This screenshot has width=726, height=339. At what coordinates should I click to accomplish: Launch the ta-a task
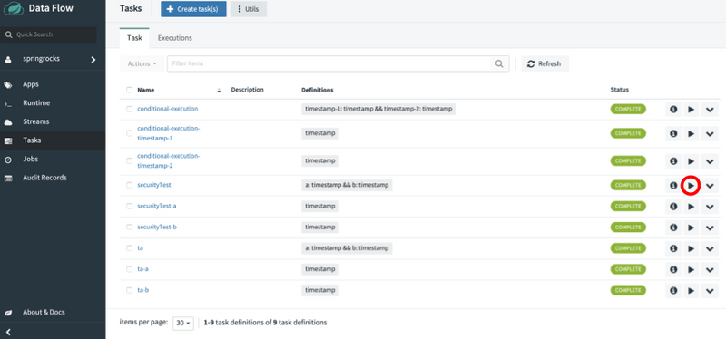(691, 269)
